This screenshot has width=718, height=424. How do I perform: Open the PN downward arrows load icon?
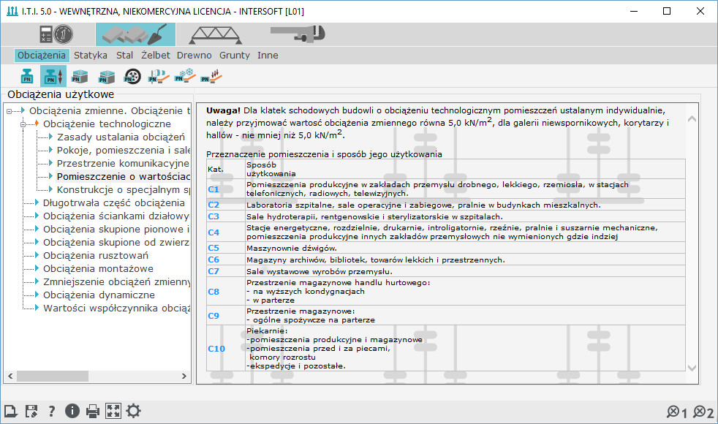tap(211, 76)
